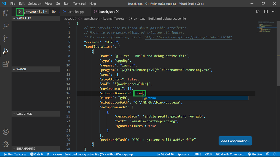
Task: Open launch.json via debug gear icon
Action: click(54, 11)
